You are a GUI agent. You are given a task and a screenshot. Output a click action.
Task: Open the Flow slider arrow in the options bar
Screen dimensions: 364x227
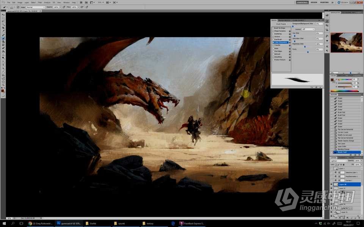(78, 7)
